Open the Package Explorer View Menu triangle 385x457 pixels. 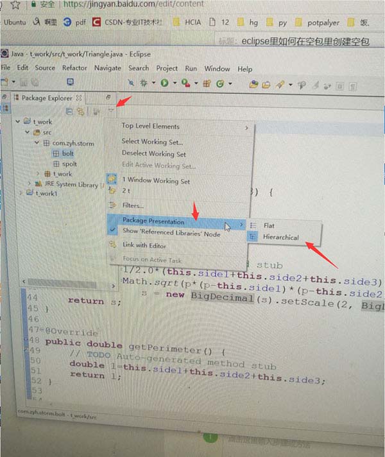click(x=111, y=110)
